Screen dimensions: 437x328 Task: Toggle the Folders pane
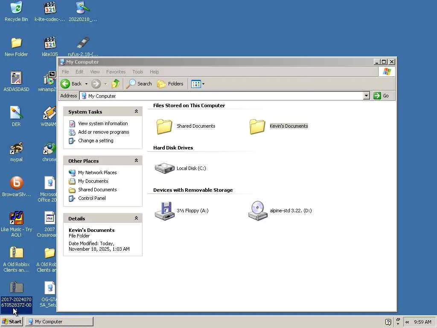tap(170, 84)
